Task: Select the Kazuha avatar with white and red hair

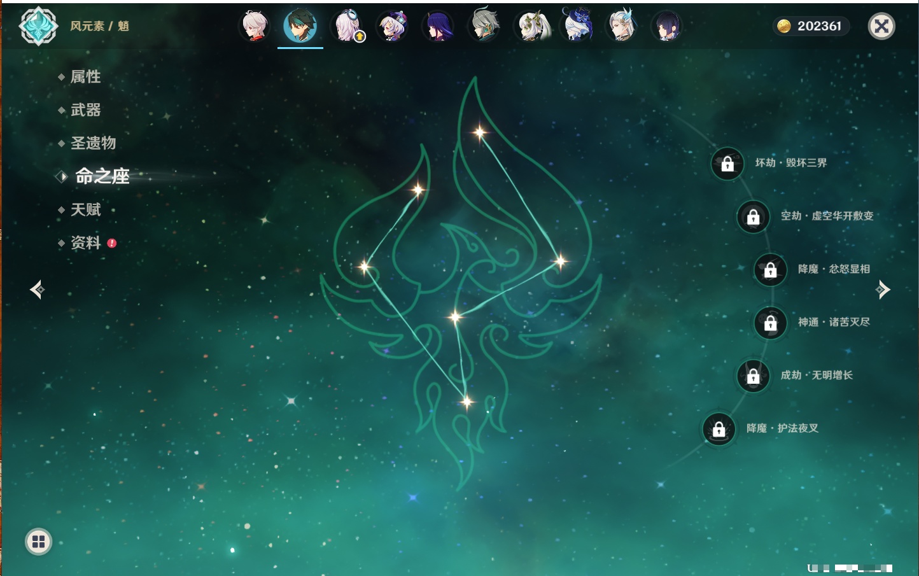Action: tap(255, 27)
